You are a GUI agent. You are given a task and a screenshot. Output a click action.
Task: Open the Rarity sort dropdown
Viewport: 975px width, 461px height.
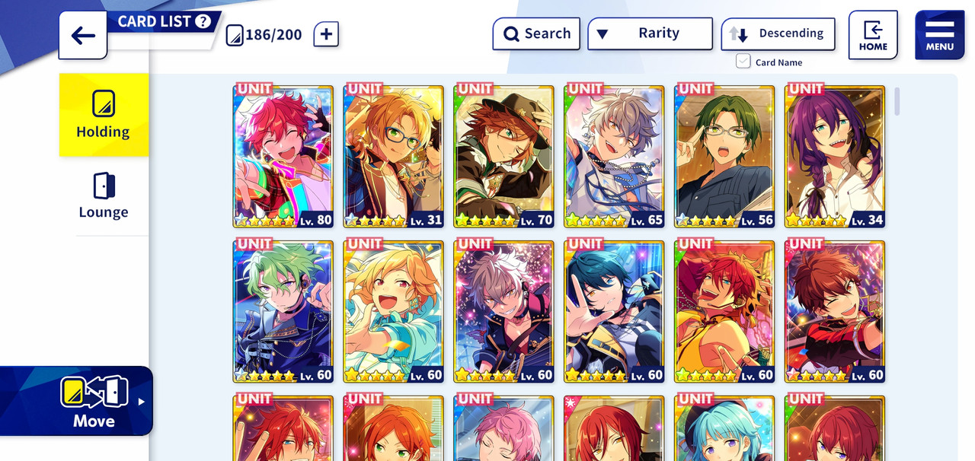650,33
